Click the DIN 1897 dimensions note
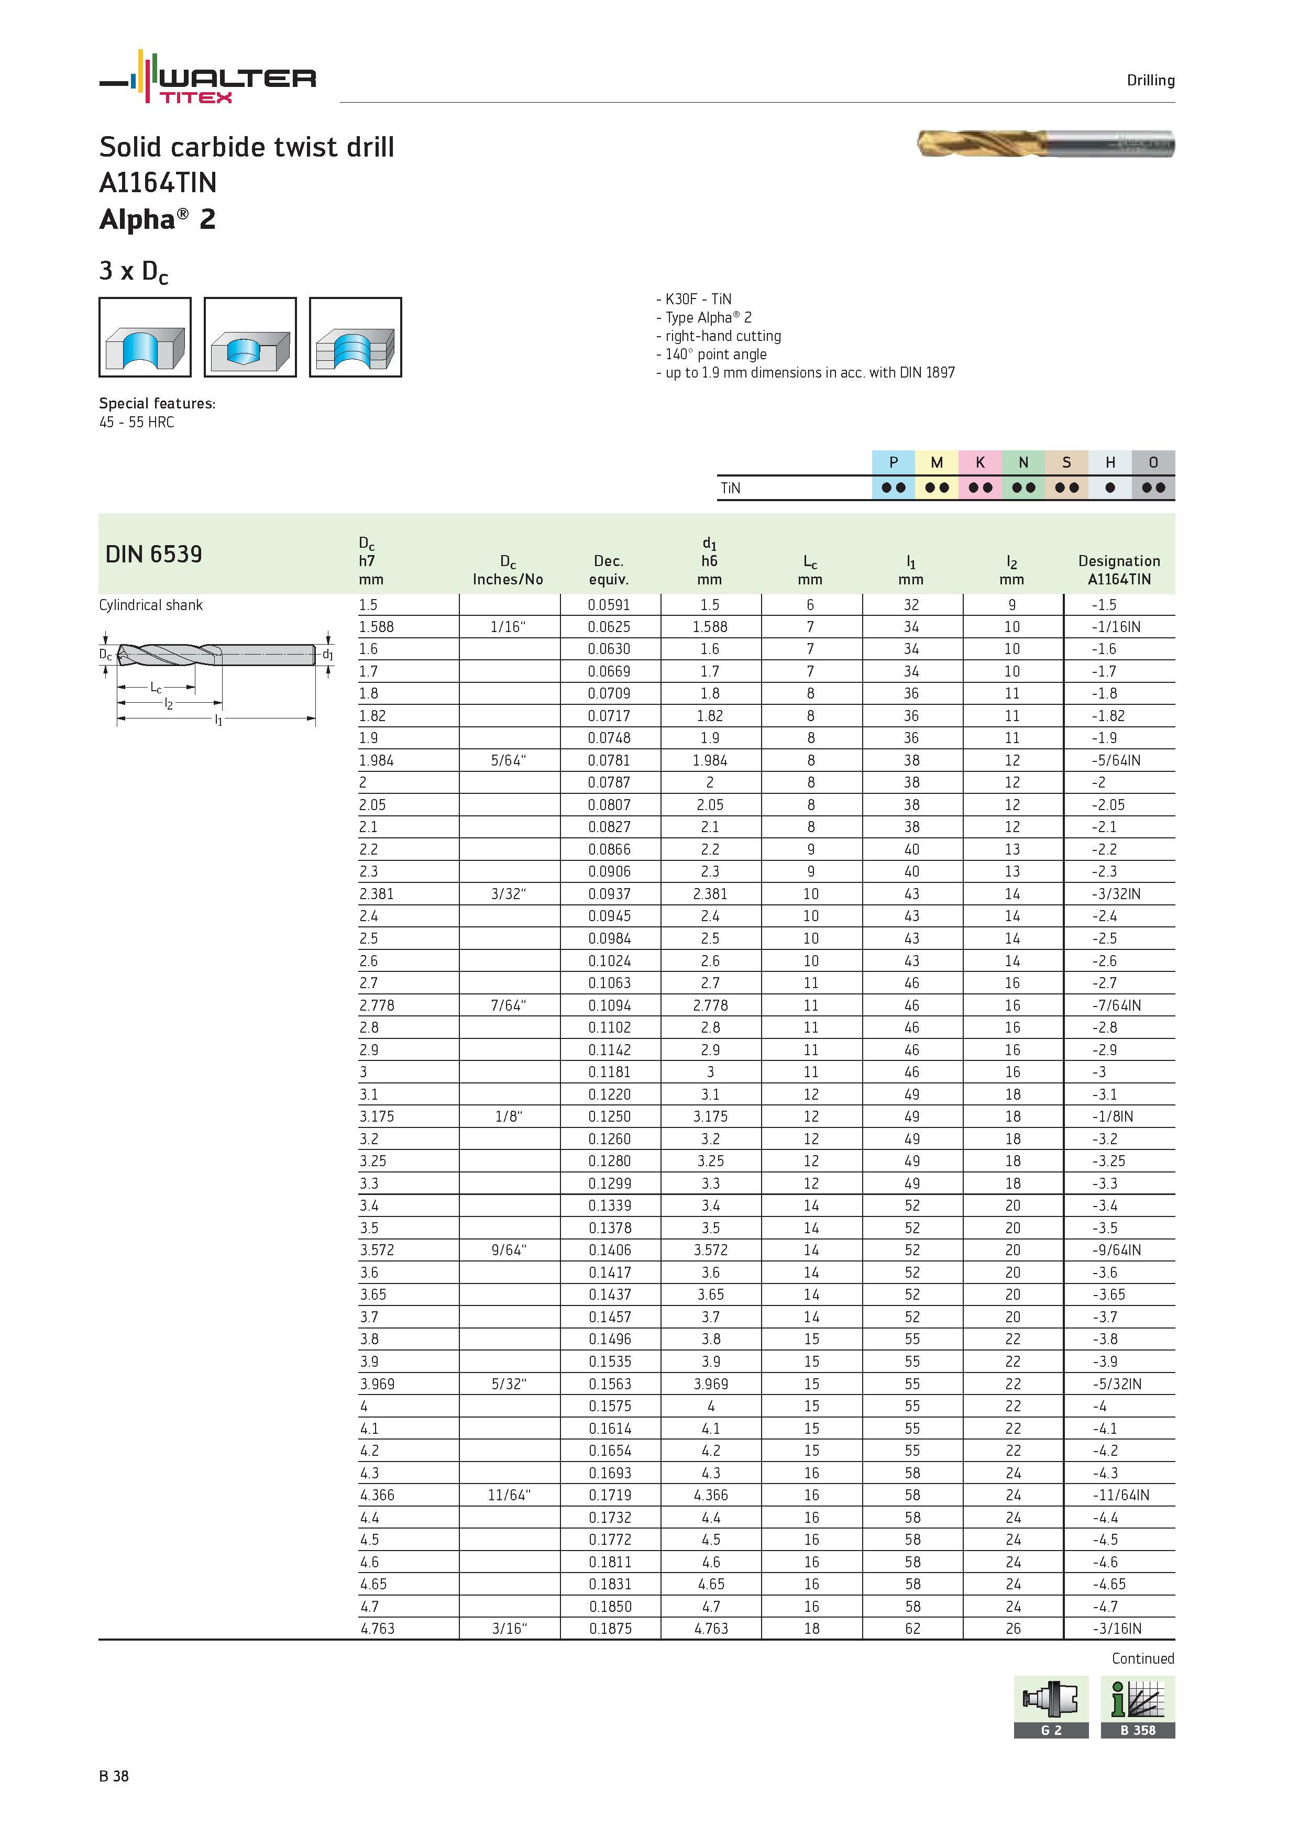The width and height of the screenshot is (1299, 1837). 806,373
